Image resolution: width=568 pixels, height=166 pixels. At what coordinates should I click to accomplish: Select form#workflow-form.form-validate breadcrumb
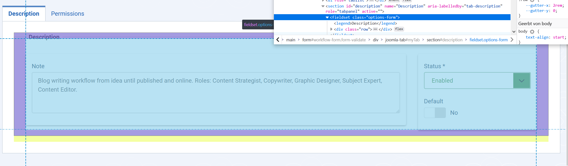pos(334,40)
